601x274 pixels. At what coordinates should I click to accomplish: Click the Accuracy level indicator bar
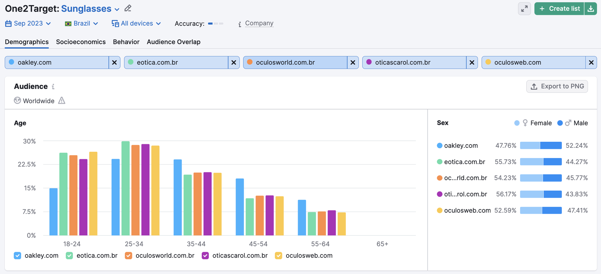click(216, 23)
